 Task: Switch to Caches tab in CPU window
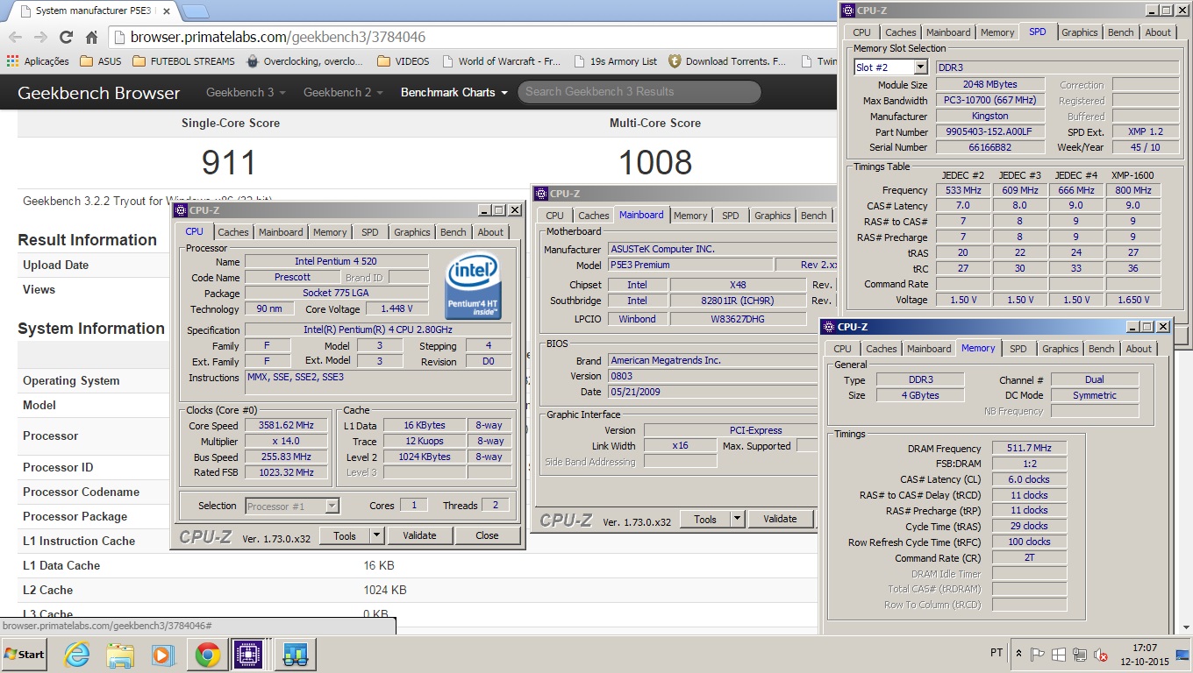click(233, 232)
